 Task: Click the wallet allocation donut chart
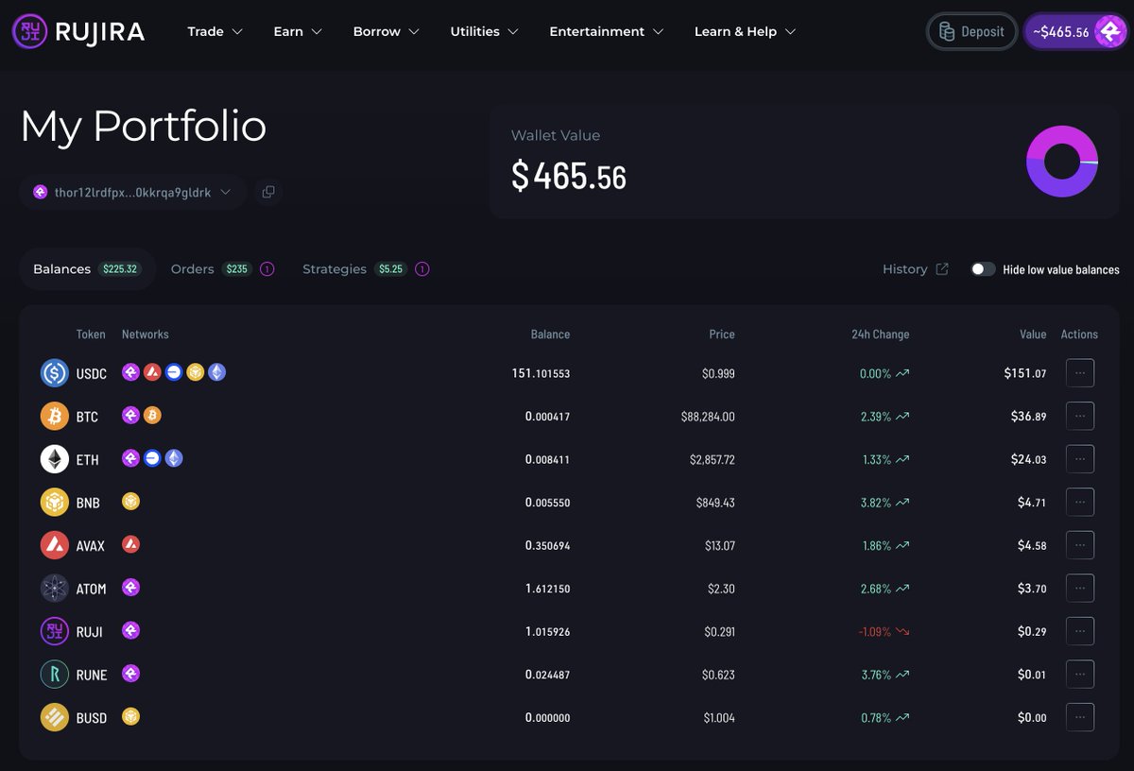(x=1061, y=162)
